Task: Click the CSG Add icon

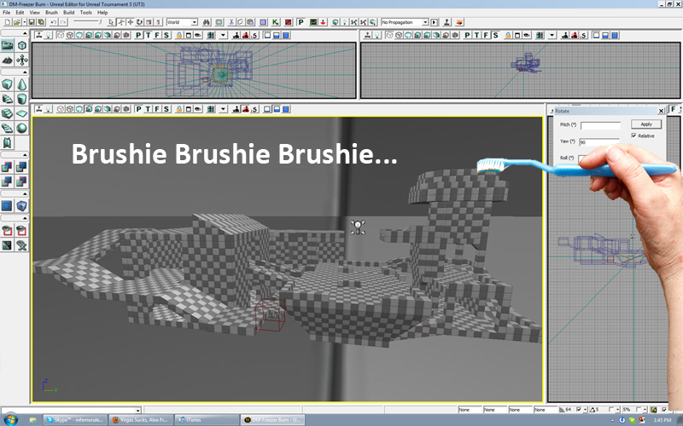Action: point(9,167)
